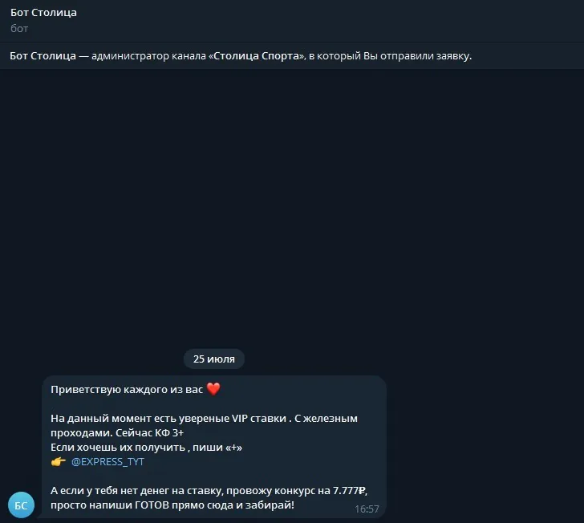Image resolution: width=584 pixels, height=523 pixels.
Task: Click the напиши ГОТОВ message line
Action: [172, 505]
